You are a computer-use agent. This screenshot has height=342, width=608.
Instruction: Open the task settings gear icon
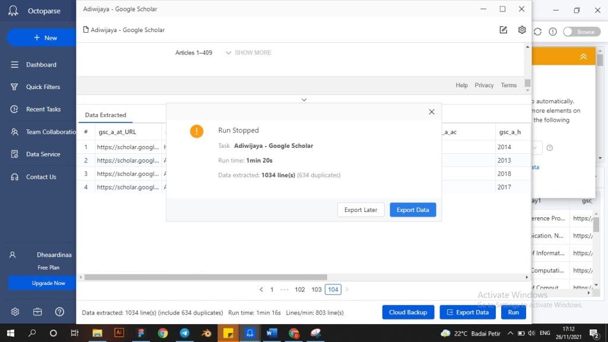pyautogui.click(x=522, y=30)
